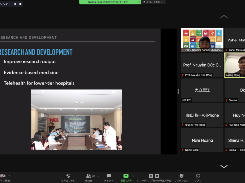Click the conference room photo on slide
Screen dimensions: 245x183
pyautogui.click(x=76, y=120)
